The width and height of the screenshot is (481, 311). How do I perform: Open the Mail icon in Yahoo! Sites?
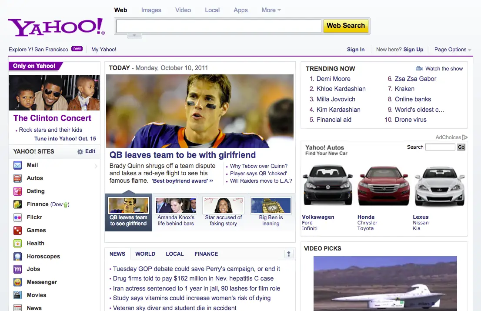coord(17,165)
